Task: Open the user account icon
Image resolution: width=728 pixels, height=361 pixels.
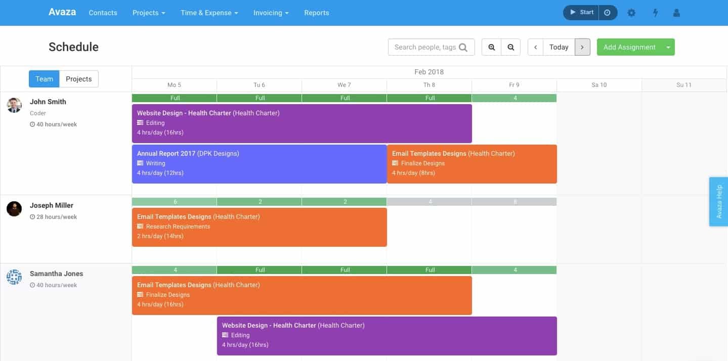Action: click(676, 13)
